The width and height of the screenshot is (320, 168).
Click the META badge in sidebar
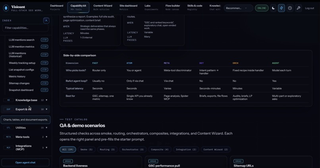pyautogui.click(x=8, y=137)
